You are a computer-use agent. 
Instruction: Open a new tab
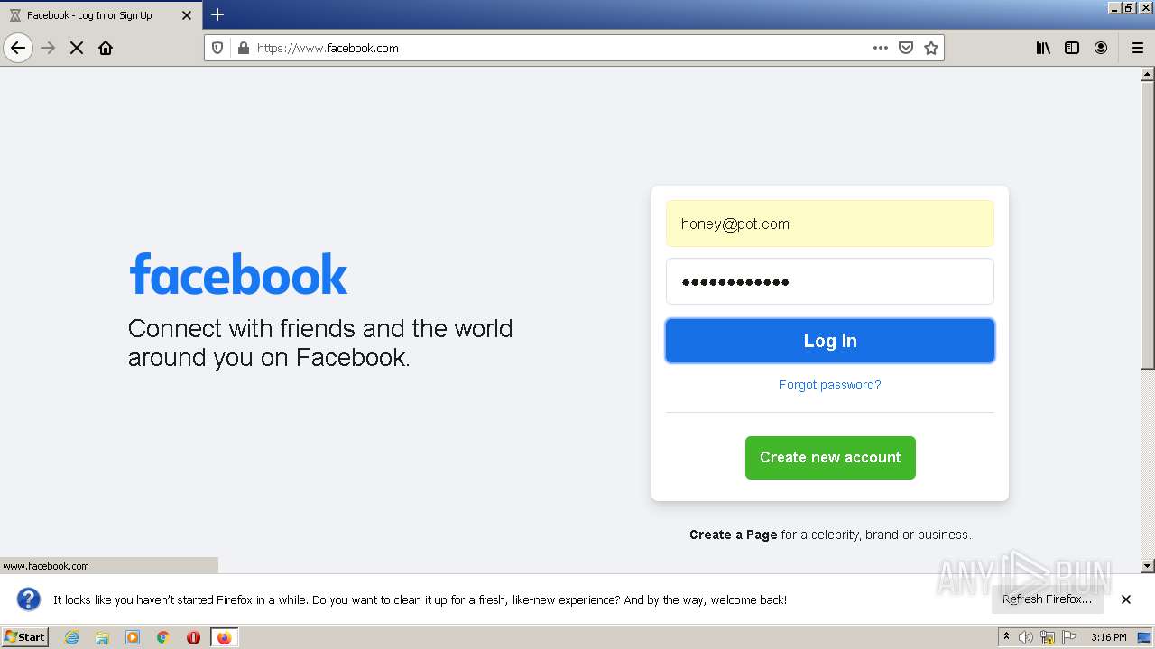click(x=217, y=14)
